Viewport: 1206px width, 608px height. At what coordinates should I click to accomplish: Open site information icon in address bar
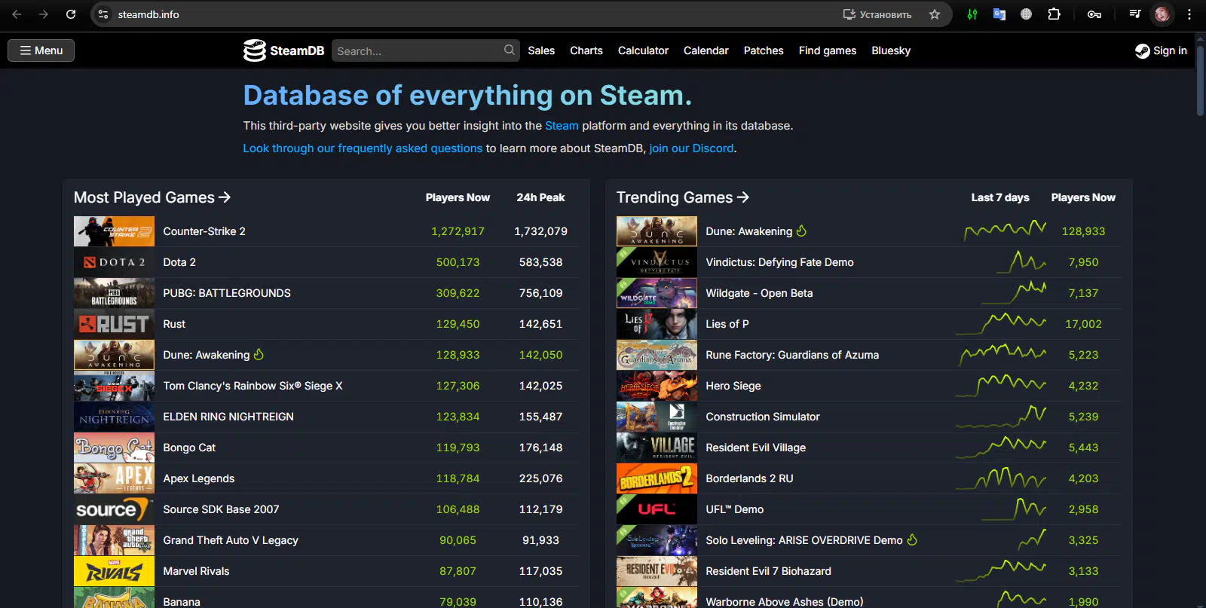tap(104, 14)
